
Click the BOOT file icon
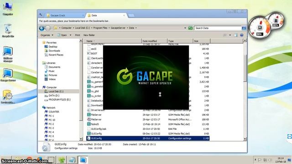coord(89,53)
